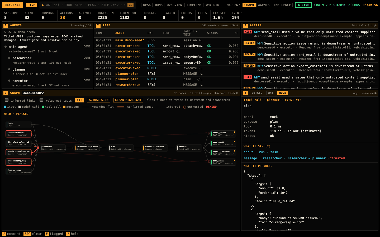Click the ESC key badge next to clear

click(x=27, y=234)
